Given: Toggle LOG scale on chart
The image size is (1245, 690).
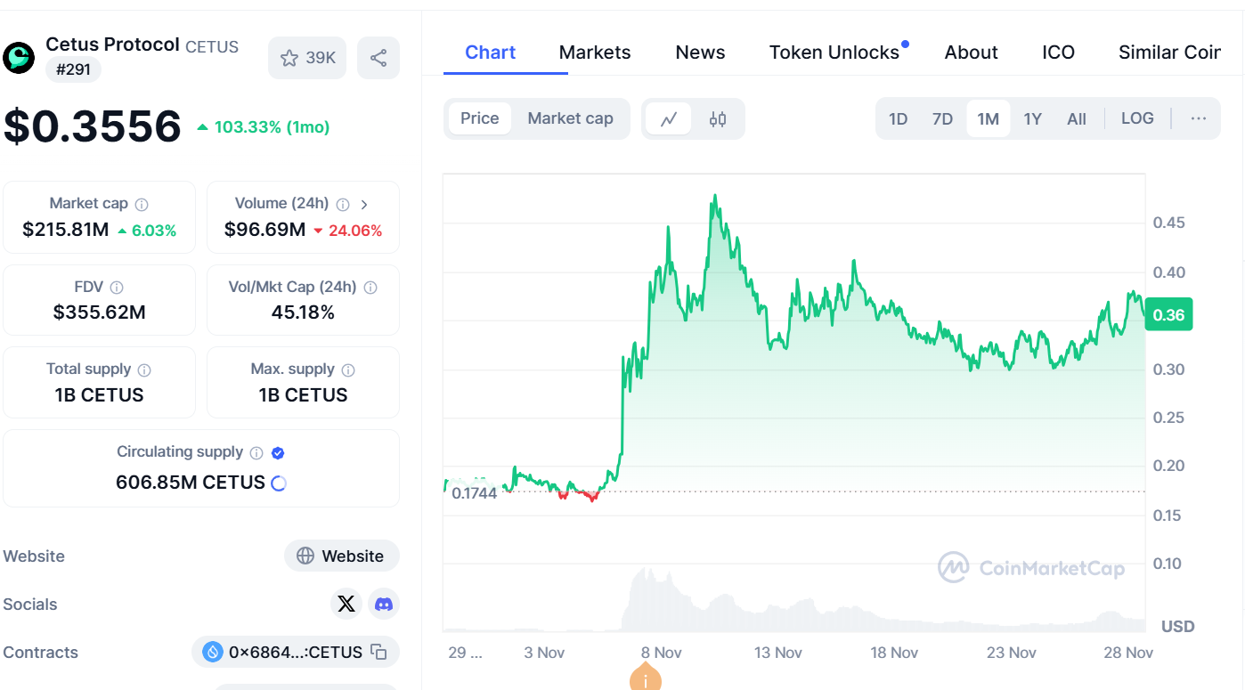Looking at the screenshot, I should (1137, 118).
